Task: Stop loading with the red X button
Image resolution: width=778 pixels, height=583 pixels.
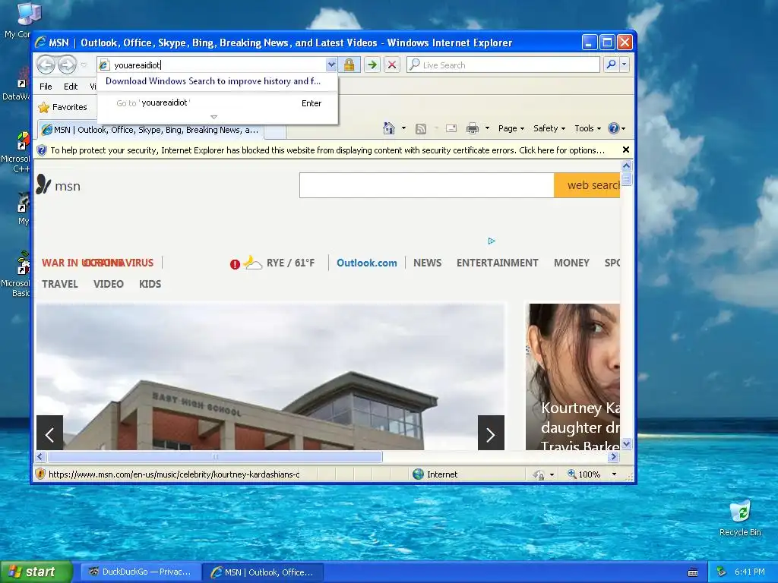Action: coord(392,65)
